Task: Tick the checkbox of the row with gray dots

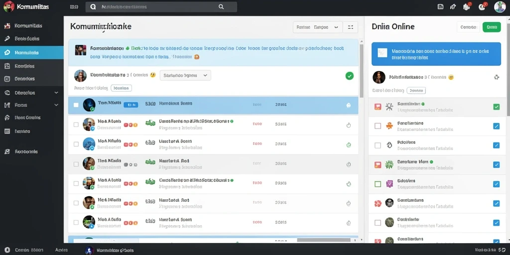Action: 76,164
